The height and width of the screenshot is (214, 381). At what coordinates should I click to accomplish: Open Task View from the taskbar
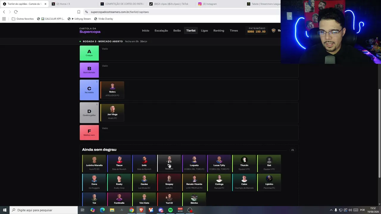pyautogui.click(x=82, y=210)
